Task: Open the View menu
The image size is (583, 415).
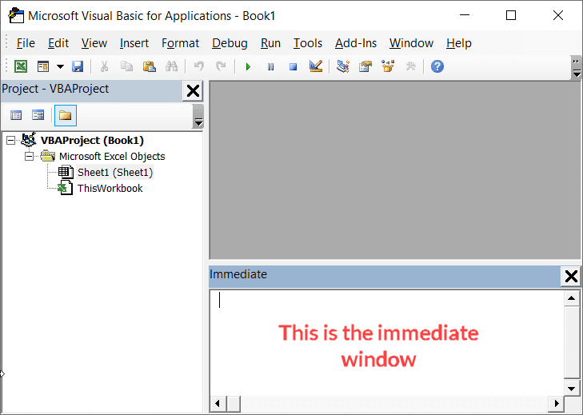Action: (94, 43)
